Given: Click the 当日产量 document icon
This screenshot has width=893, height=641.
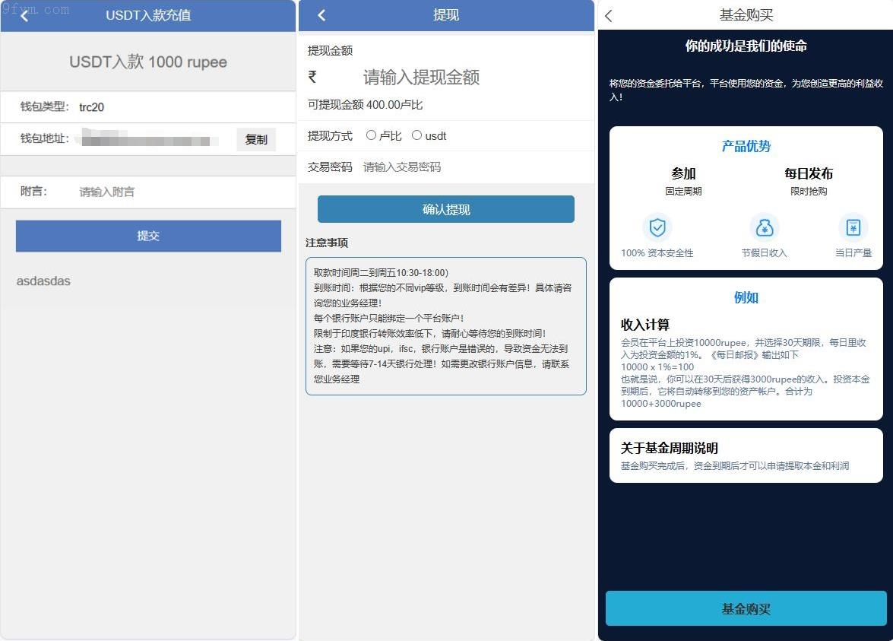Looking at the screenshot, I should [853, 227].
